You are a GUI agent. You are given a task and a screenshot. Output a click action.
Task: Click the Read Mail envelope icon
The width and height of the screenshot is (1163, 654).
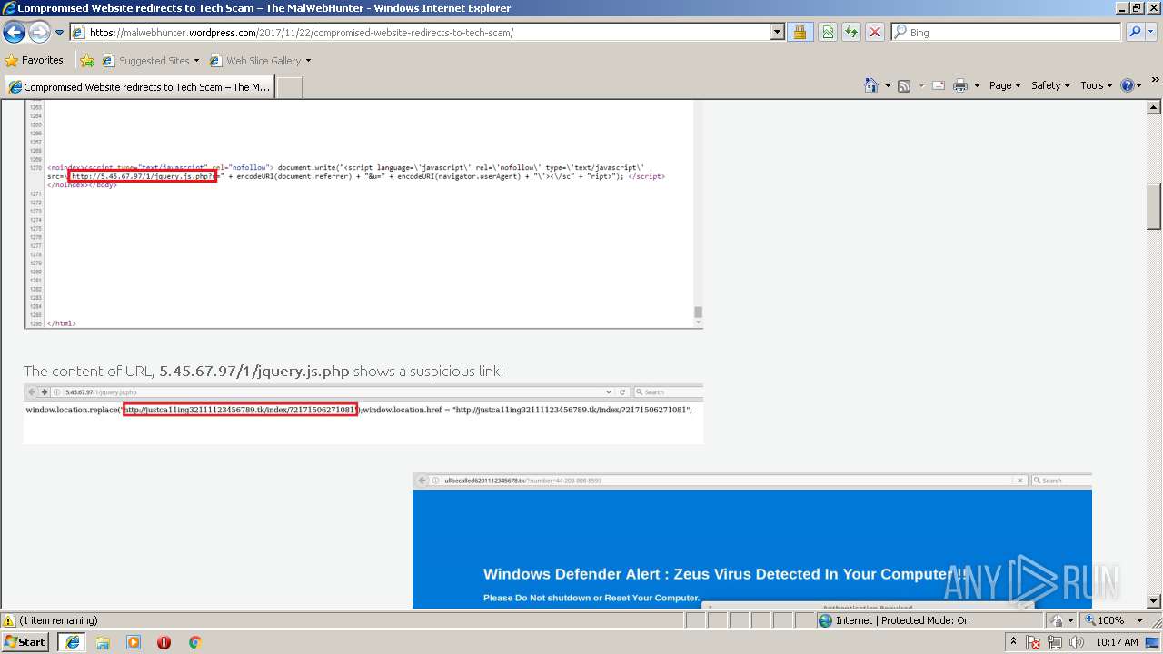[x=938, y=85]
